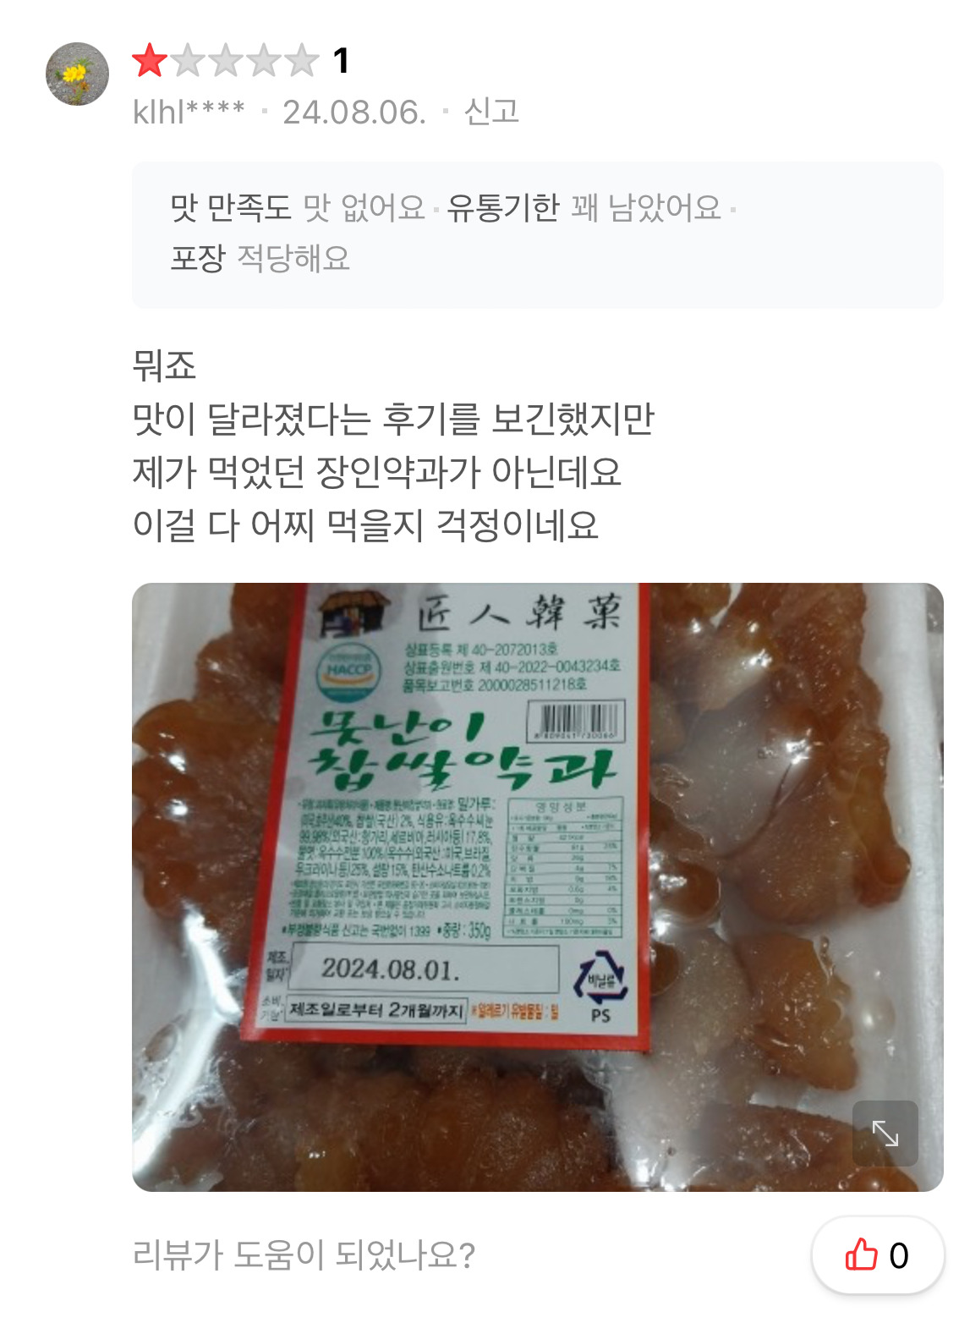
Task: Tap the thumbs-up helpful icon
Action: pyautogui.click(x=862, y=1254)
